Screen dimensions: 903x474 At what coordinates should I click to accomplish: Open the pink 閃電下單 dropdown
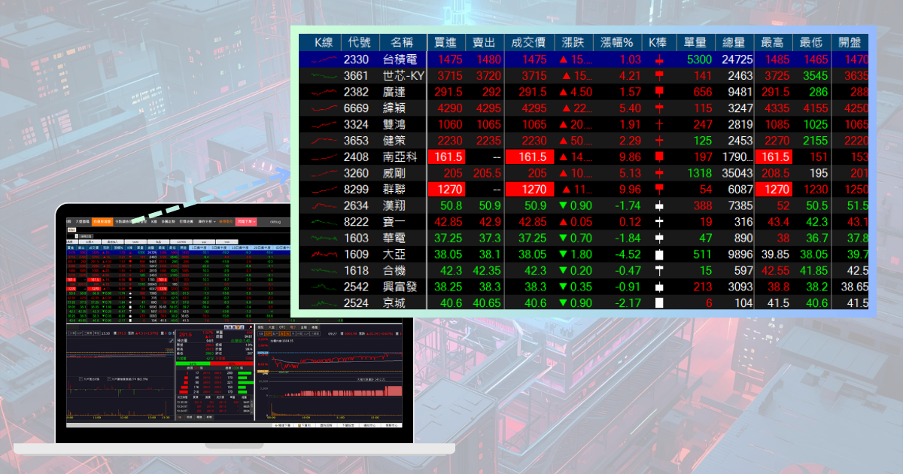(247, 222)
